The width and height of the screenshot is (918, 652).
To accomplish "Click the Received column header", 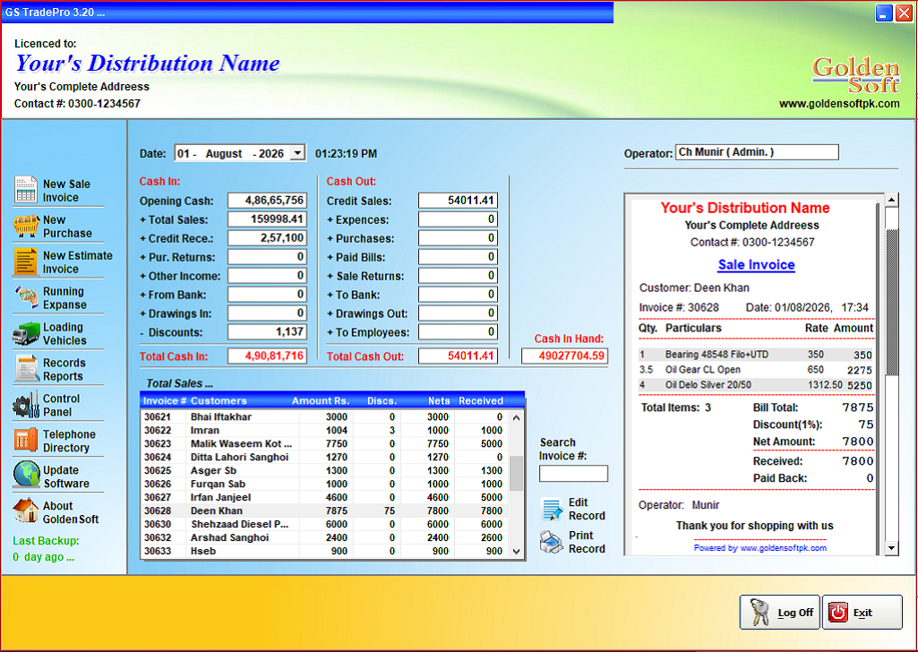I will point(481,401).
